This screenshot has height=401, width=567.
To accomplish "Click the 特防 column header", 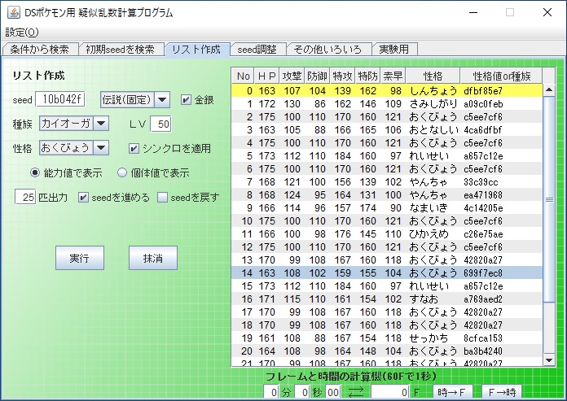I will pyautogui.click(x=367, y=76).
